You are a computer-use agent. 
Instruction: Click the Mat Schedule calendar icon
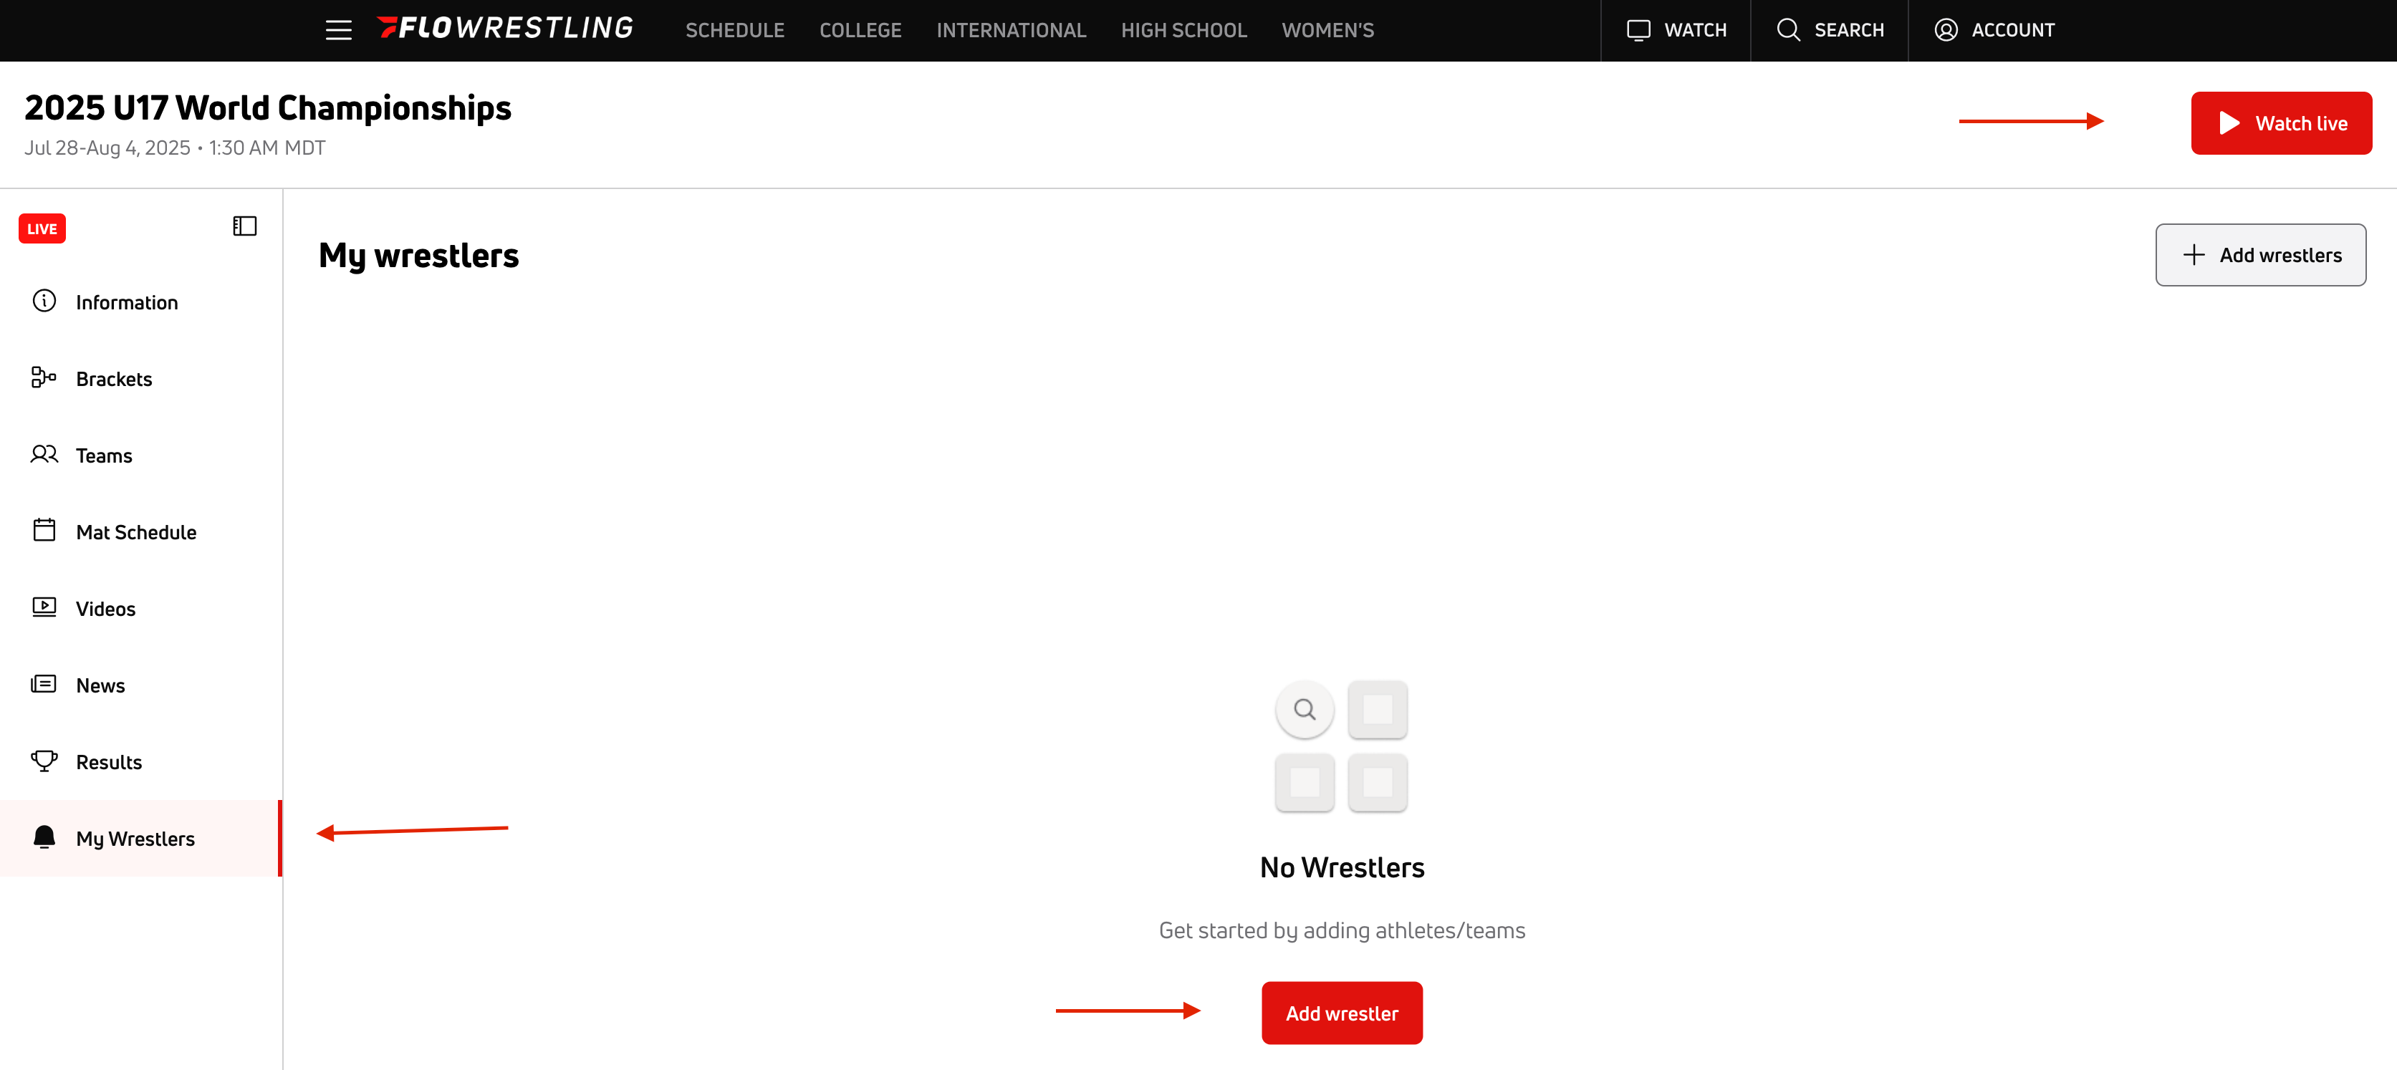(44, 531)
